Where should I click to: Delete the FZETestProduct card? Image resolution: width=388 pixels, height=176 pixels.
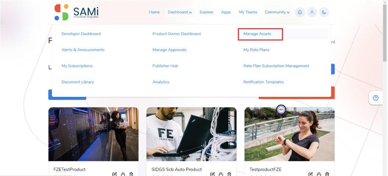(x=131, y=174)
